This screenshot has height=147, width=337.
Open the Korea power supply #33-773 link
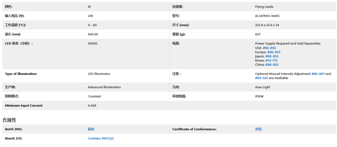(271, 60)
